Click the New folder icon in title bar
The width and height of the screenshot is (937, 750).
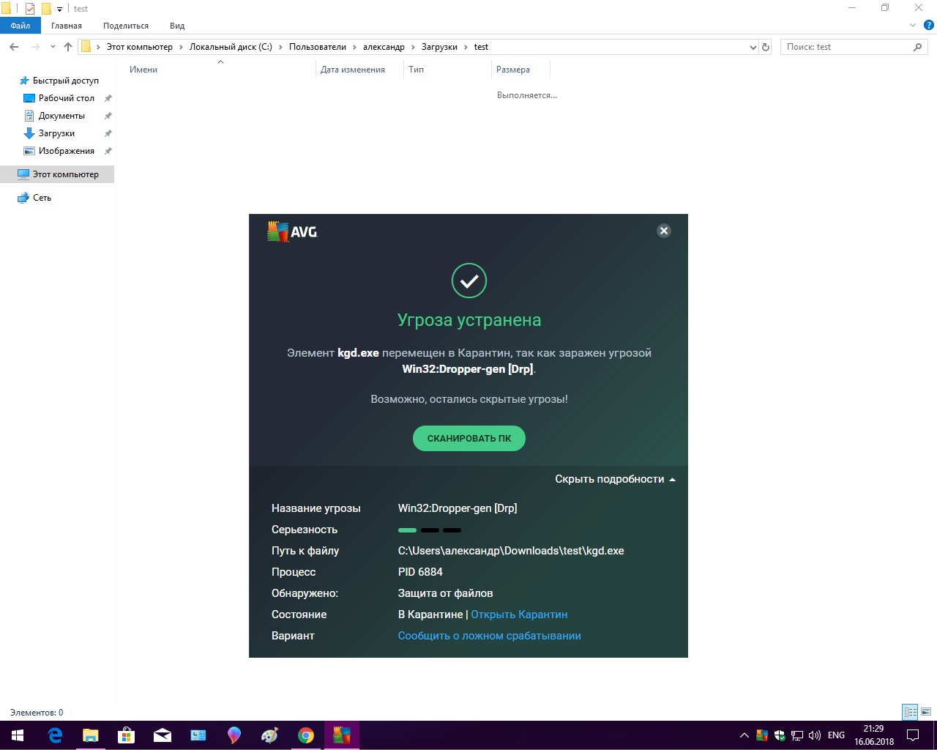coord(46,9)
